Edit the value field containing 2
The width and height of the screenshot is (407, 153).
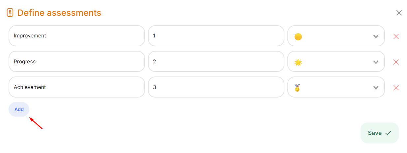click(x=216, y=61)
